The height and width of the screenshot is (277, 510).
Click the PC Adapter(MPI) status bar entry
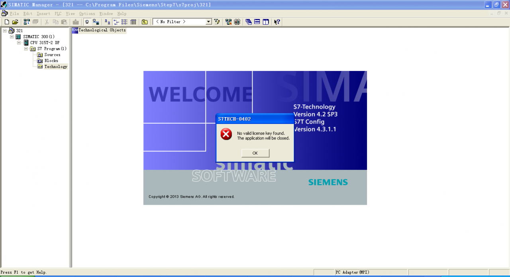(x=353, y=272)
